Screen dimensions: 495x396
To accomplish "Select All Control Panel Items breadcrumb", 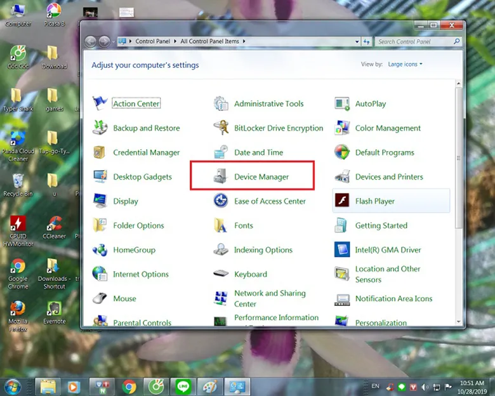I will 210,42.
